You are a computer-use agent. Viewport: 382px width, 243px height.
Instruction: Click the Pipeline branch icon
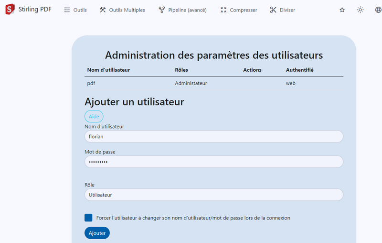tap(162, 10)
